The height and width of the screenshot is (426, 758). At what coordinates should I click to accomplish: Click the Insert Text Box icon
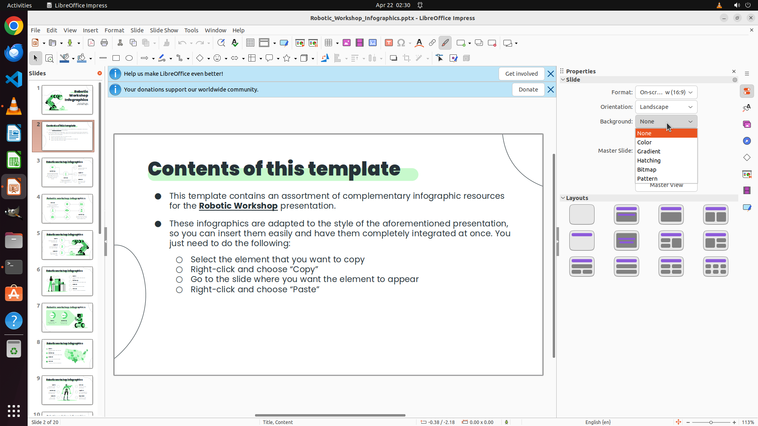[388, 43]
